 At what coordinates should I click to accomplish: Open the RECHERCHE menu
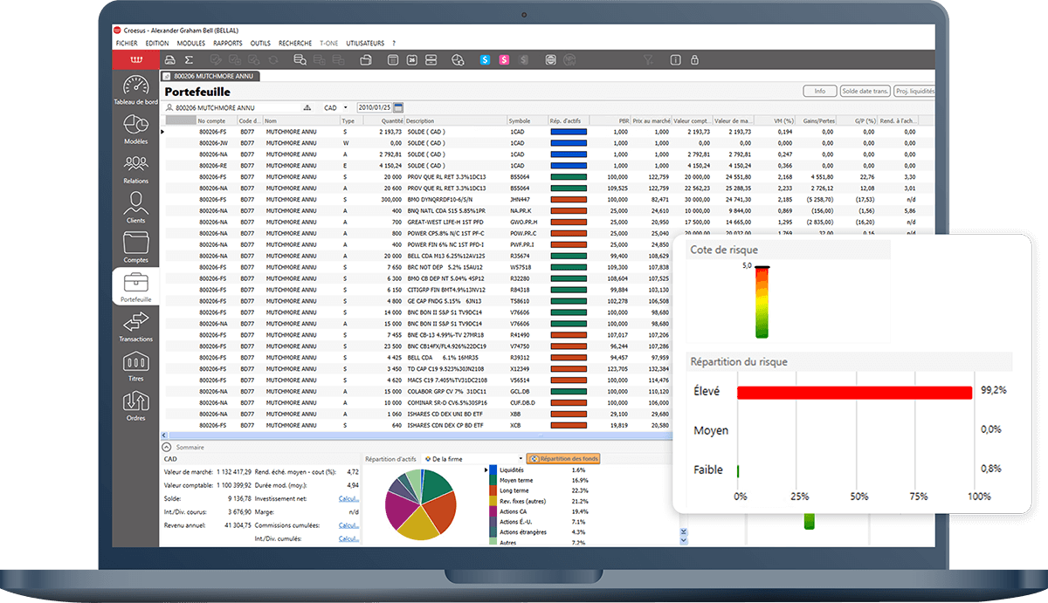pos(295,43)
